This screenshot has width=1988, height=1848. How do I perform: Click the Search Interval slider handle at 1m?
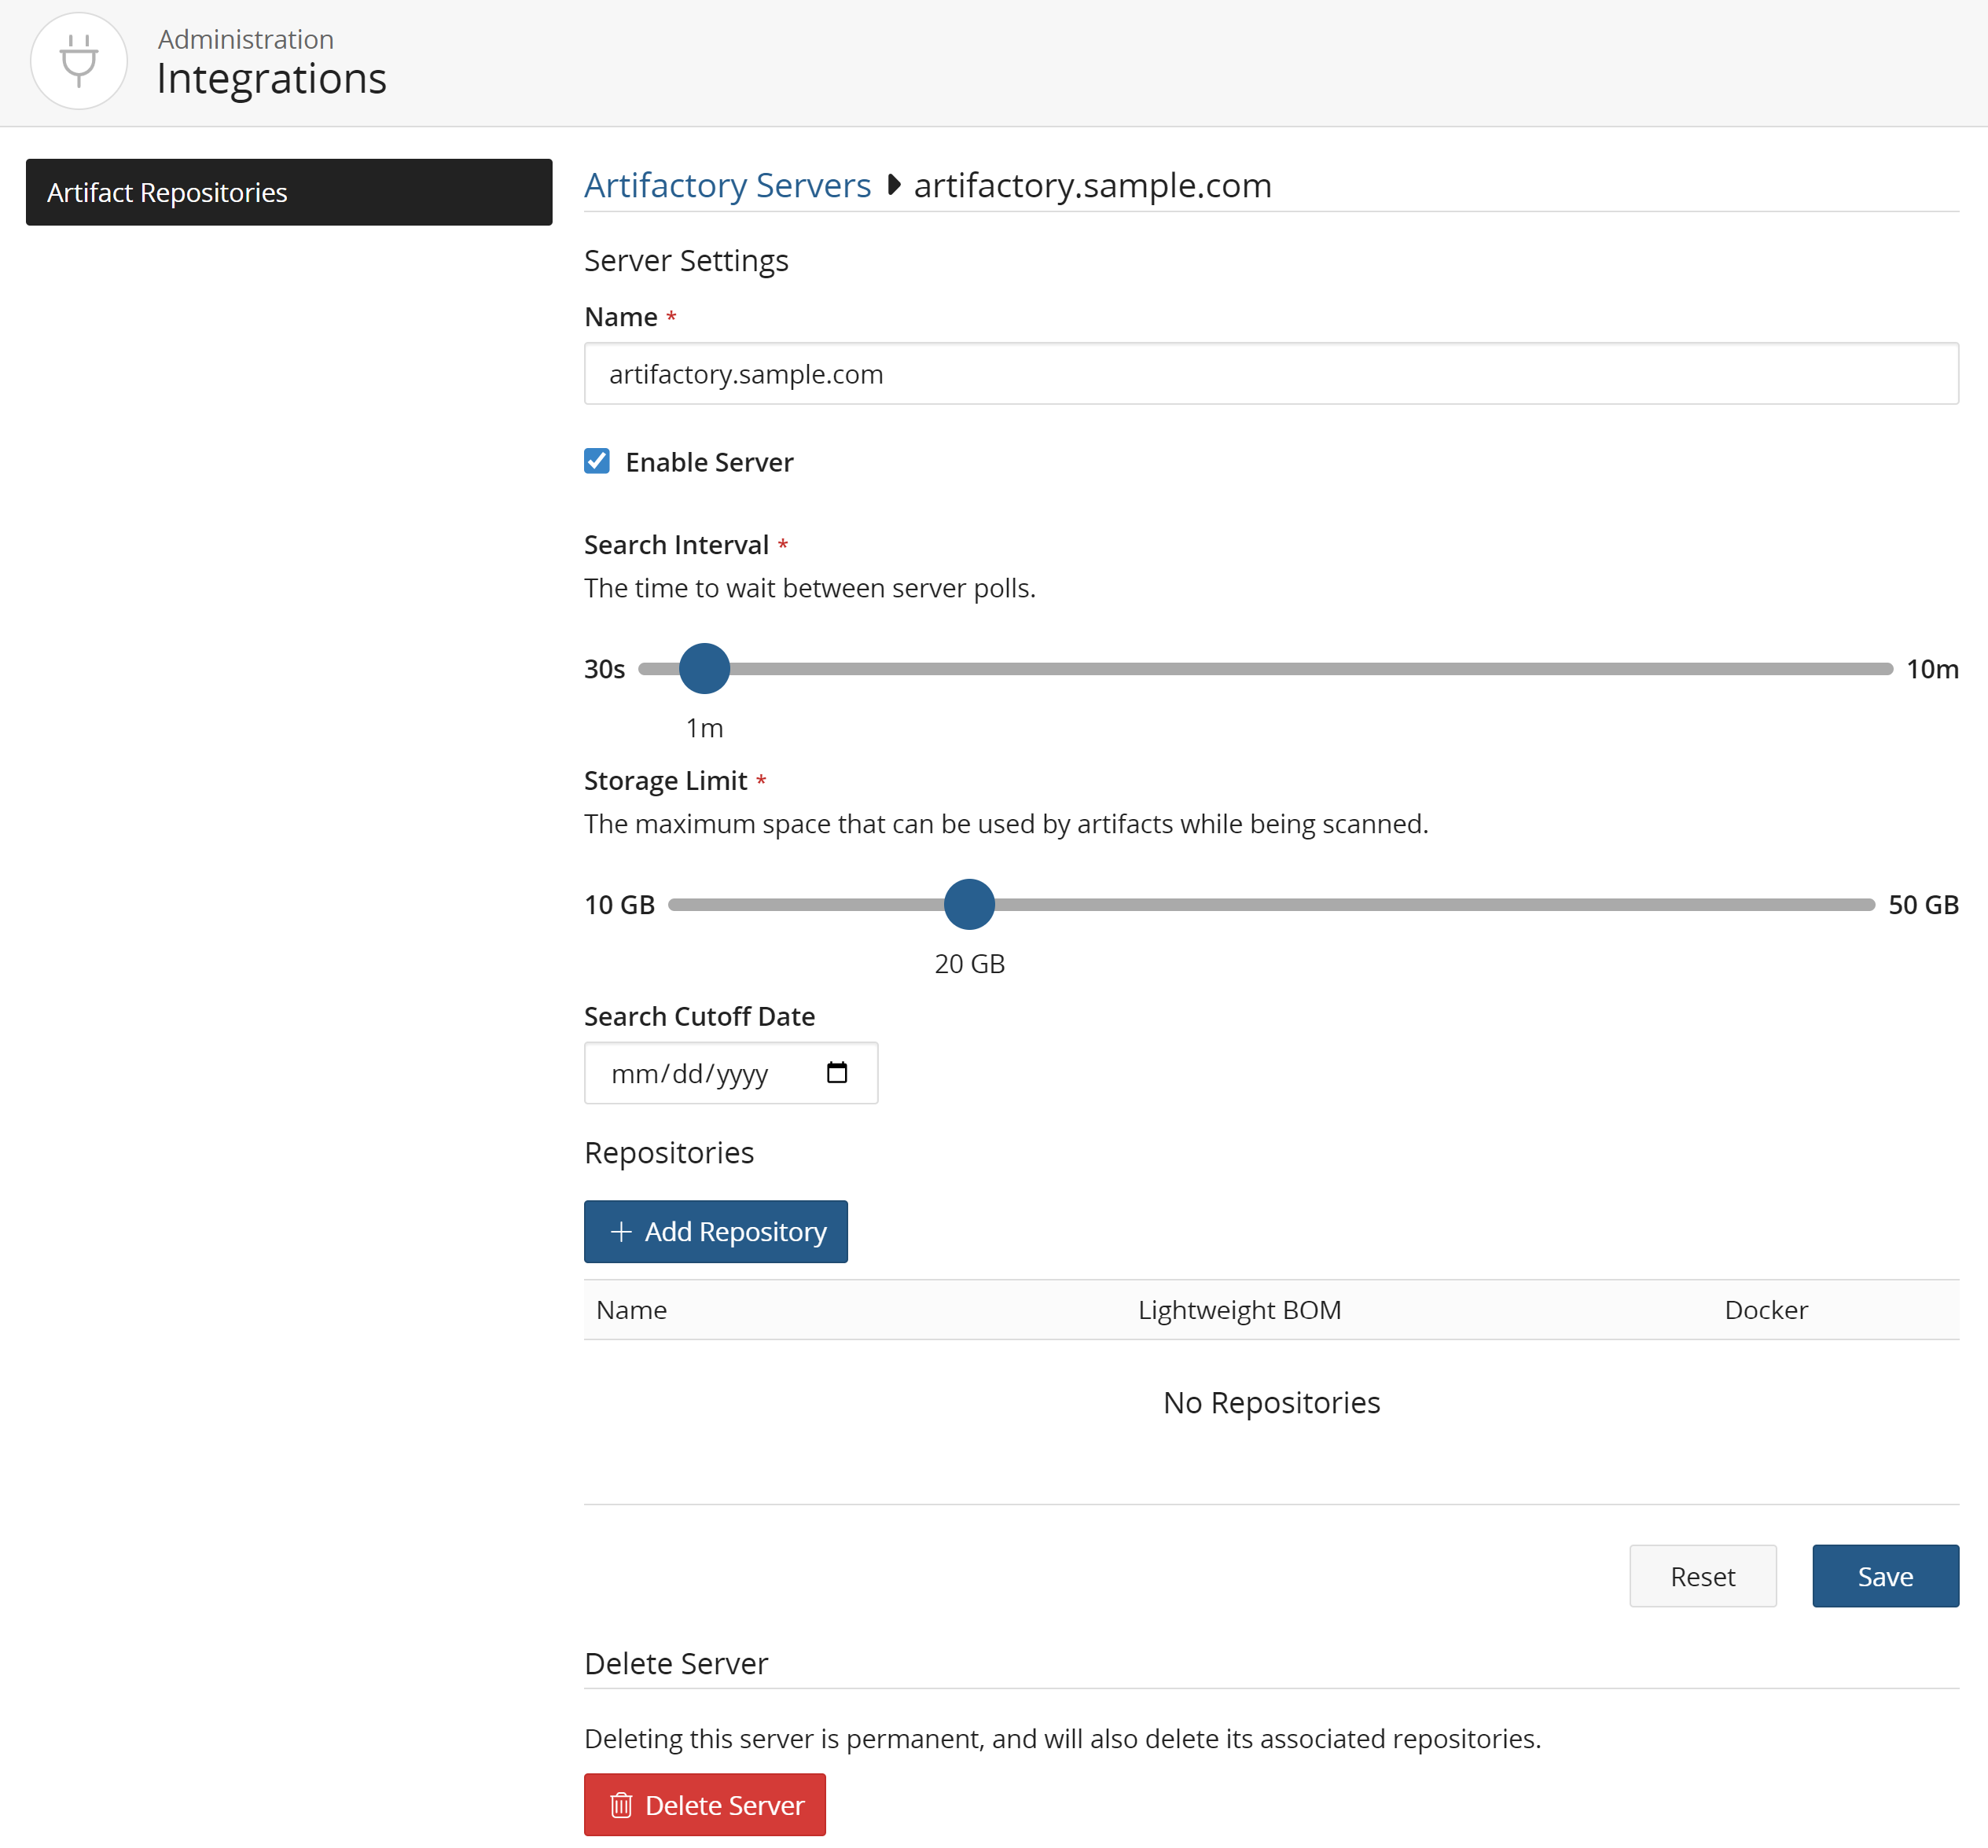tap(704, 668)
